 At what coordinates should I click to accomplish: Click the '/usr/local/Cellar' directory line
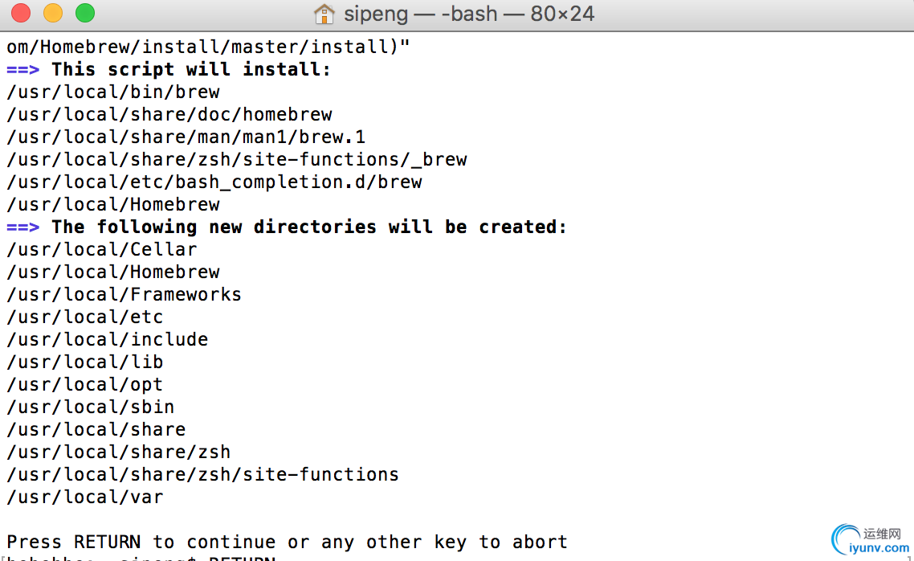pyautogui.click(x=102, y=250)
